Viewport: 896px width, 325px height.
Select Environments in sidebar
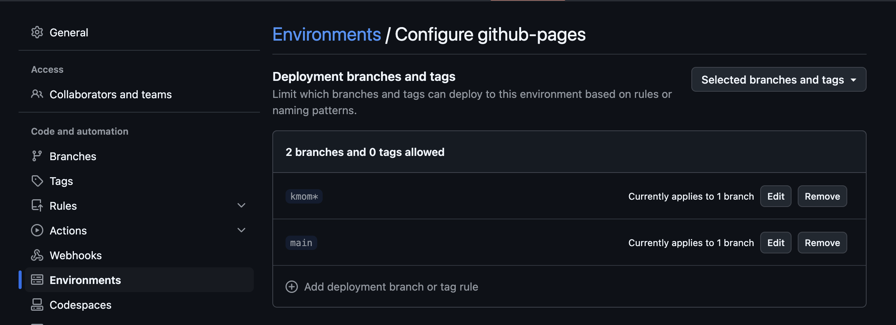pyautogui.click(x=139, y=280)
